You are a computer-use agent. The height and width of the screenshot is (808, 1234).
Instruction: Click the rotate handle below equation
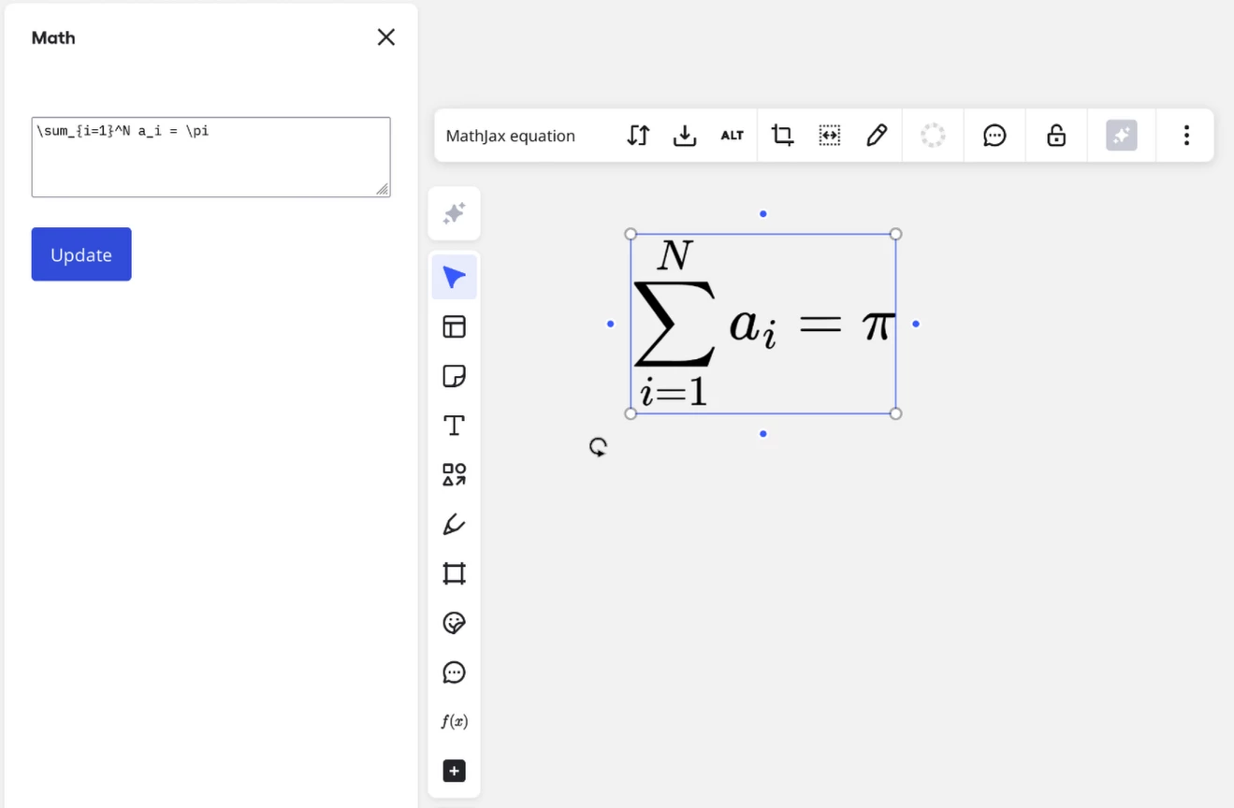(598, 447)
